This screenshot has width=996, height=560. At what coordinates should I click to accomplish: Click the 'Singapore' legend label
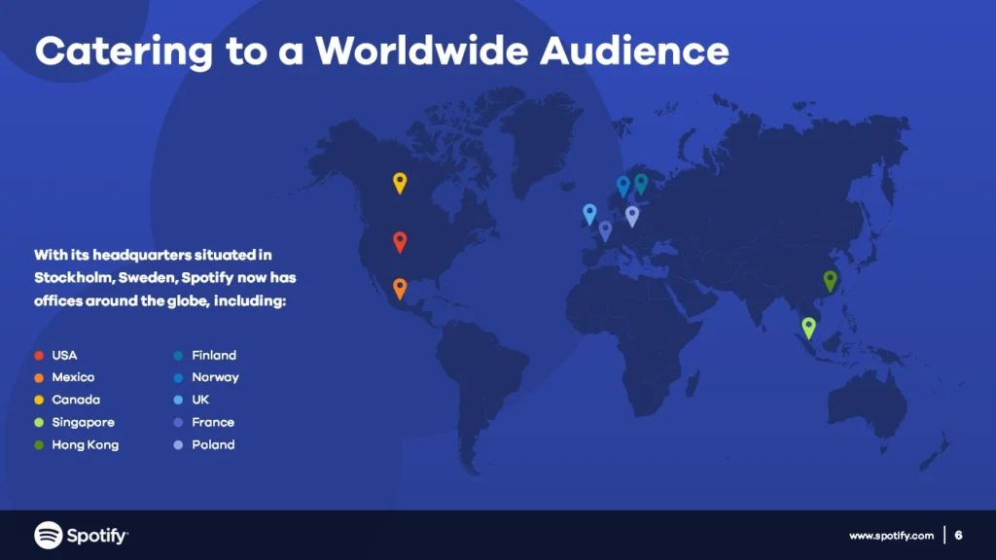pyautogui.click(x=84, y=422)
